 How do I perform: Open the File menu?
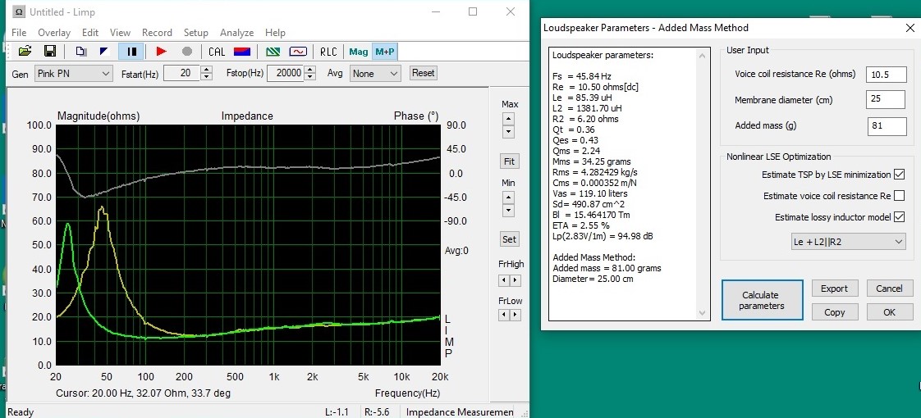click(x=19, y=32)
